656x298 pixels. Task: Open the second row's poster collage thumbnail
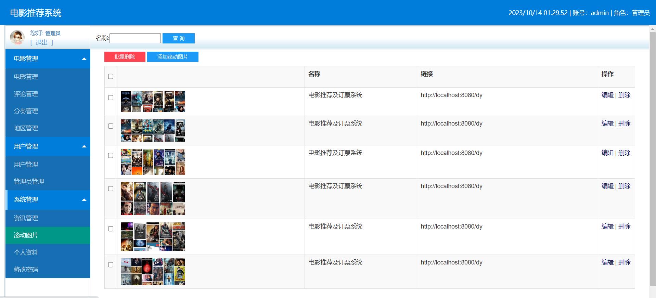coord(153,130)
